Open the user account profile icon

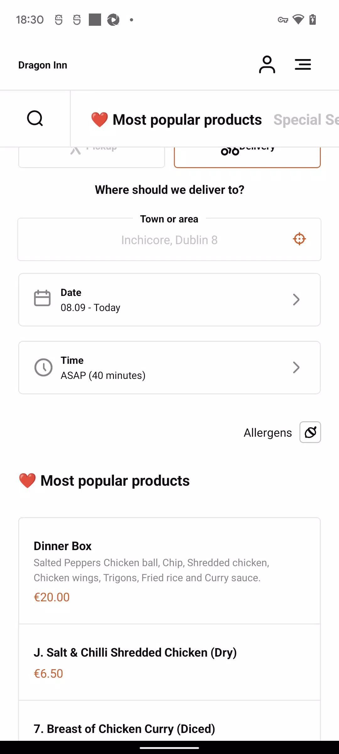pos(267,65)
